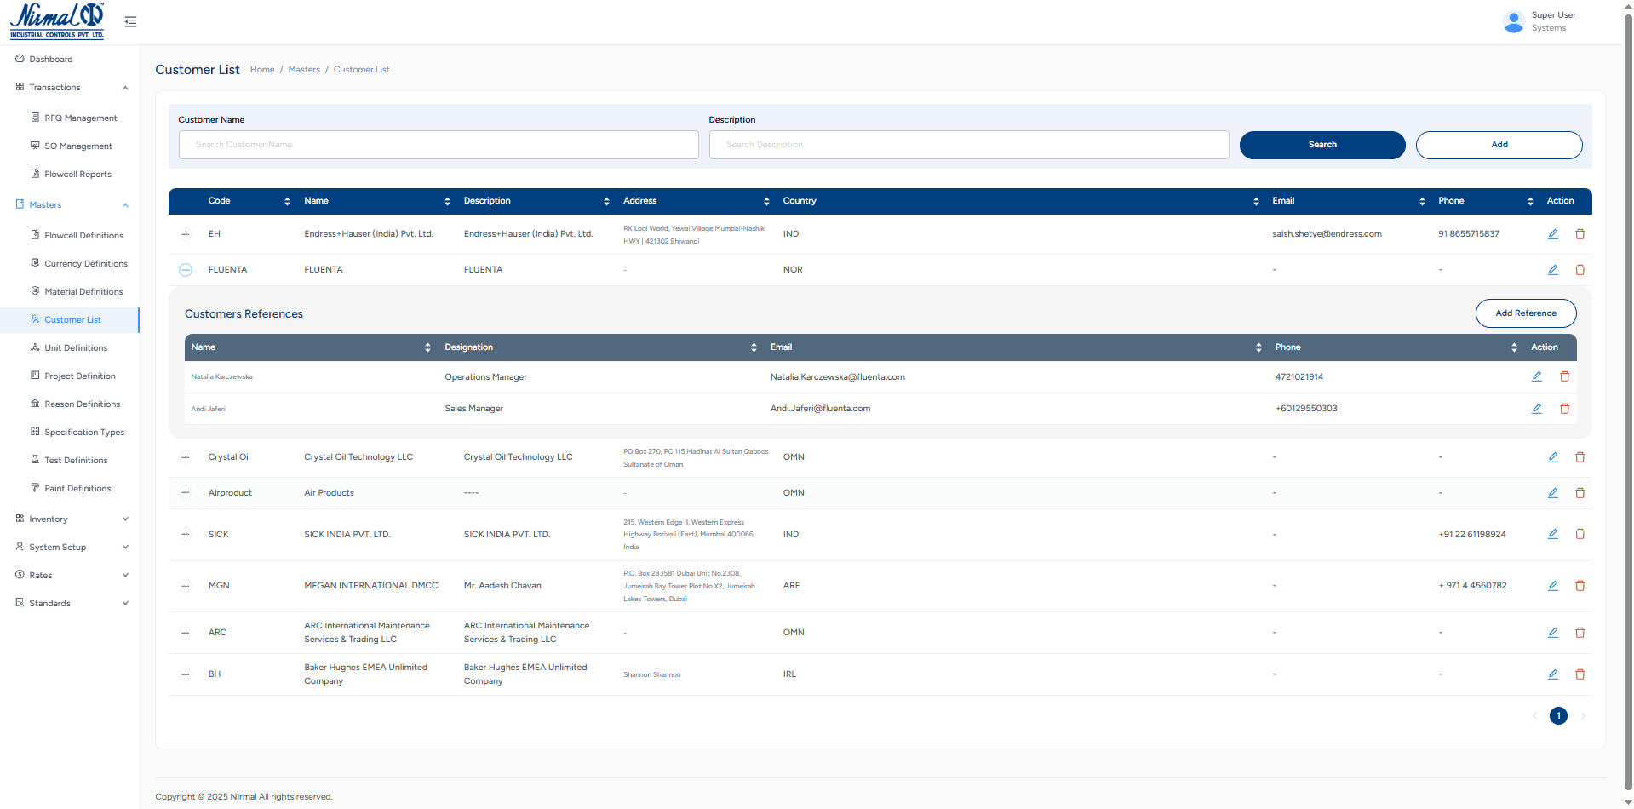1634x809 pixels.
Task: Click in the Customer Name search field
Action: [x=439, y=144]
